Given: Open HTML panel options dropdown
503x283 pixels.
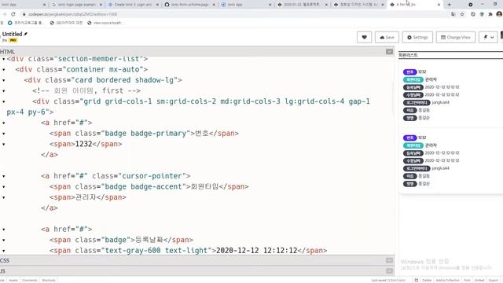Looking at the screenshot, I should (x=389, y=52).
